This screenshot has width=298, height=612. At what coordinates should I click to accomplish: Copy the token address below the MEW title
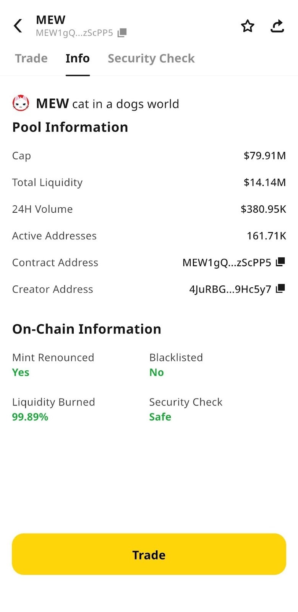click(122, 33)
